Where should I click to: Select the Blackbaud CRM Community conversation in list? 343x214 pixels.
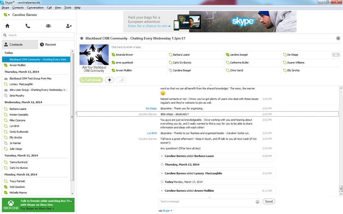[36, 59]
